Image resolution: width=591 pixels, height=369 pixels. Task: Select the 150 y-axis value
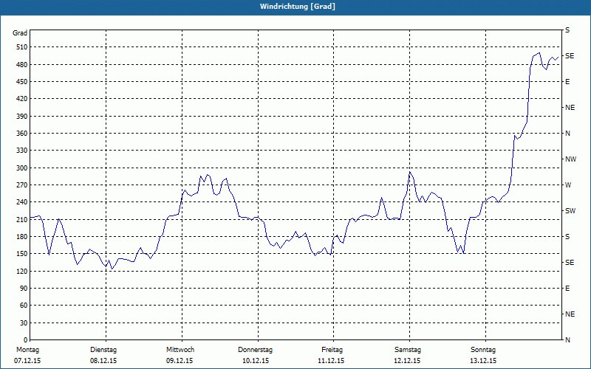[x=22, y=254]
